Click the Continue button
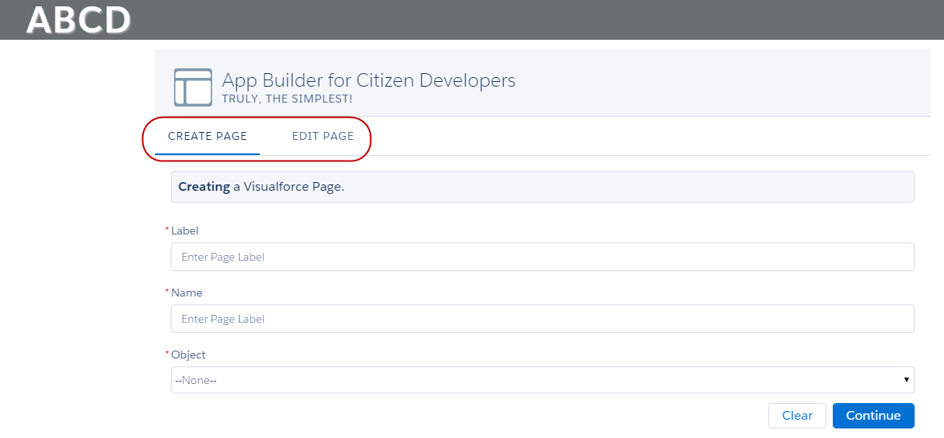The image size is (944, 438). coord(873,416)
